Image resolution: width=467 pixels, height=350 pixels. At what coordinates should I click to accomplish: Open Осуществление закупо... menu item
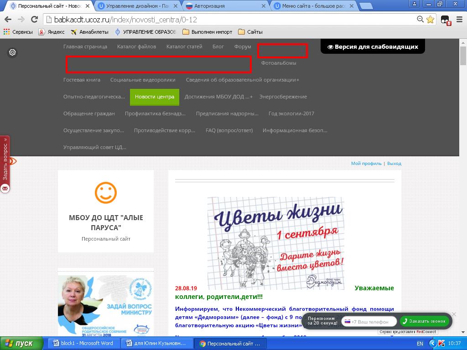click(x=93, y=130)
